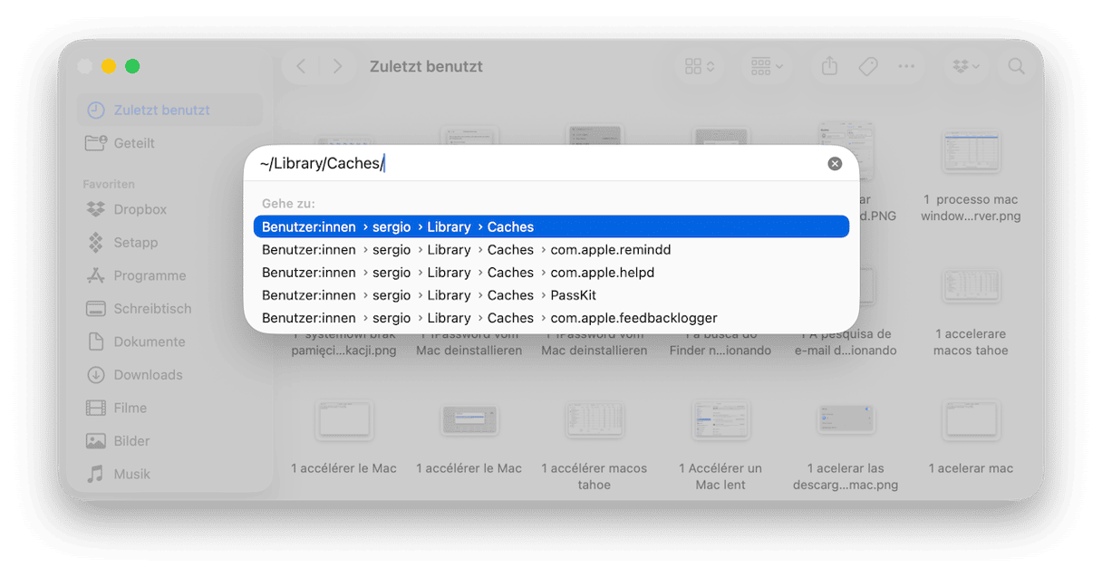This screenshot has height=577, width=1102.
Task: Click the ~/Library/Caches/ path input field
Action: (539, 164)
